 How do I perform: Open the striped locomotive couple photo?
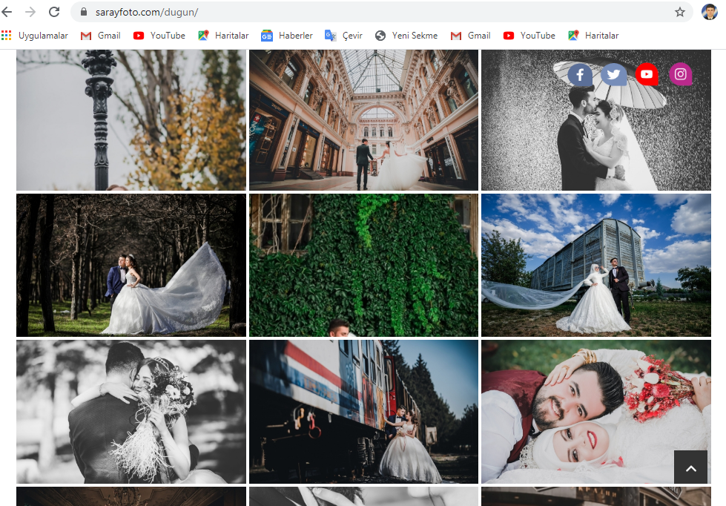click(363, 412)
